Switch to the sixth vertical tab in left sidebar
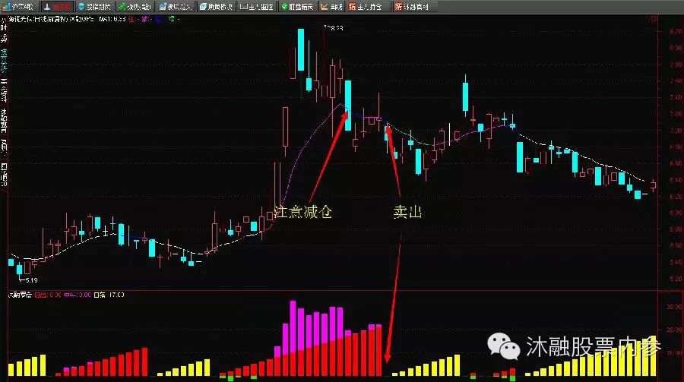The image size is (684, 382). (4, 175)
